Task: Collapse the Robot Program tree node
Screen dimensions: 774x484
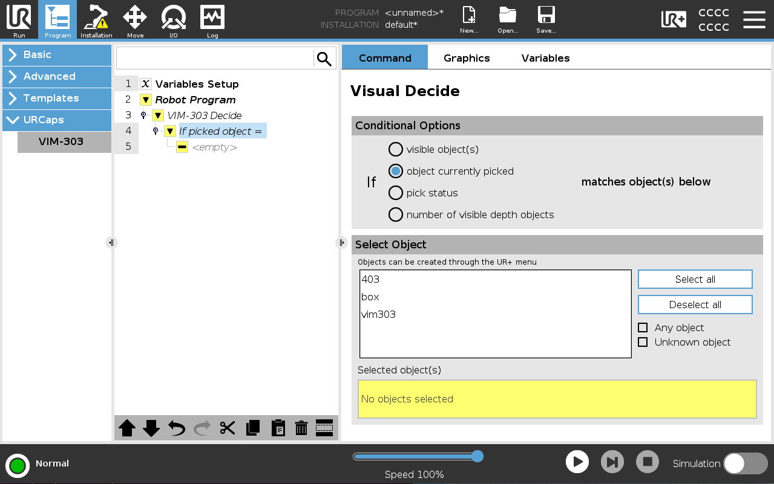Action: (145, 100)
